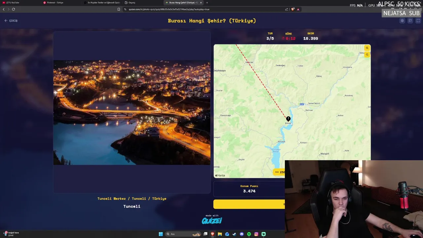423x238 pixels.
Task: Click the Burası Hangi Şehir? title
Action: tap(212, 20)
